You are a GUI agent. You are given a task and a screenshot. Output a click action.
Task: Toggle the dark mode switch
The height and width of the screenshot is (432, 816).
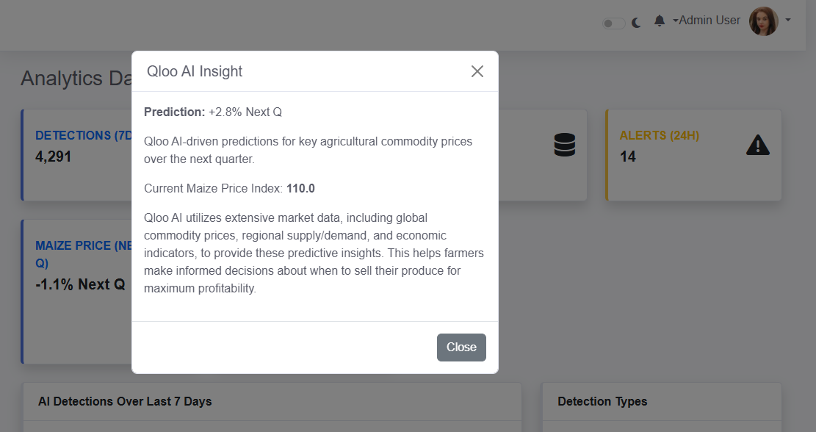pyautogui.click(x=613, y=23)
